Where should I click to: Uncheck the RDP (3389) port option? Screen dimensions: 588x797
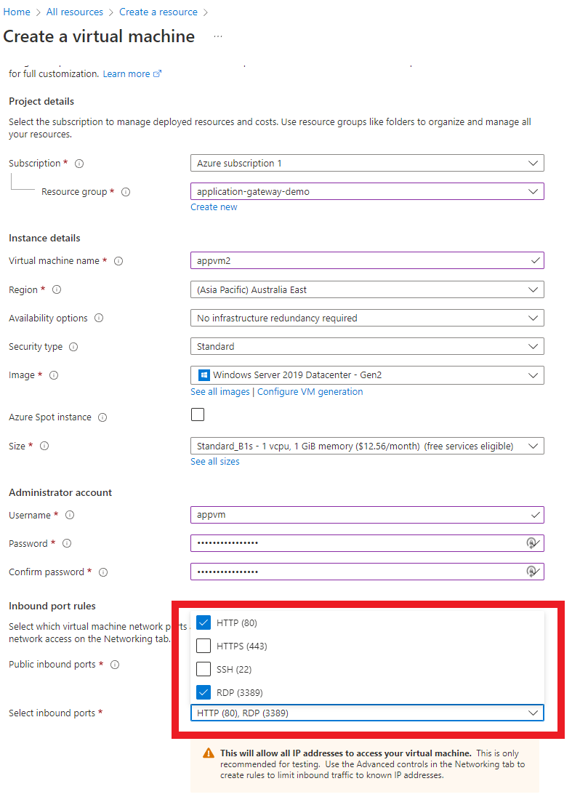[x=204, y=692]
